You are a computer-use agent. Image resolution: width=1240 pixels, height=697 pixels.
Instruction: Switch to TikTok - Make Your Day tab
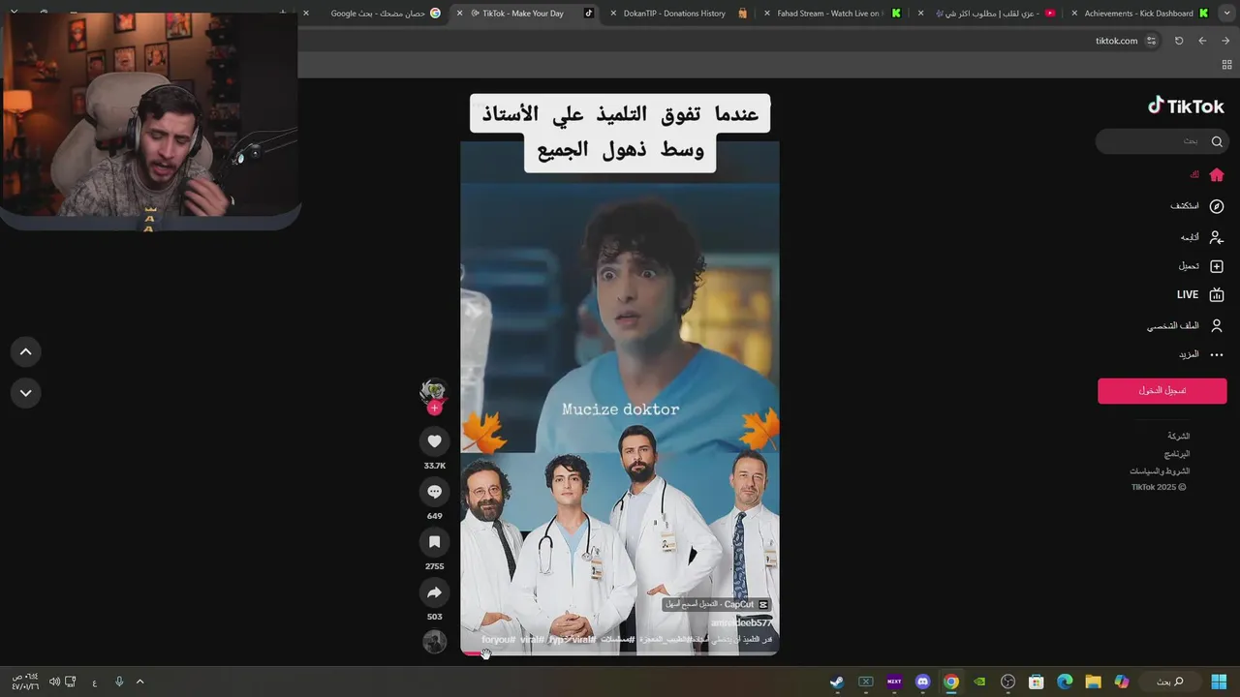pyautogui.click(x=523, y=14)
